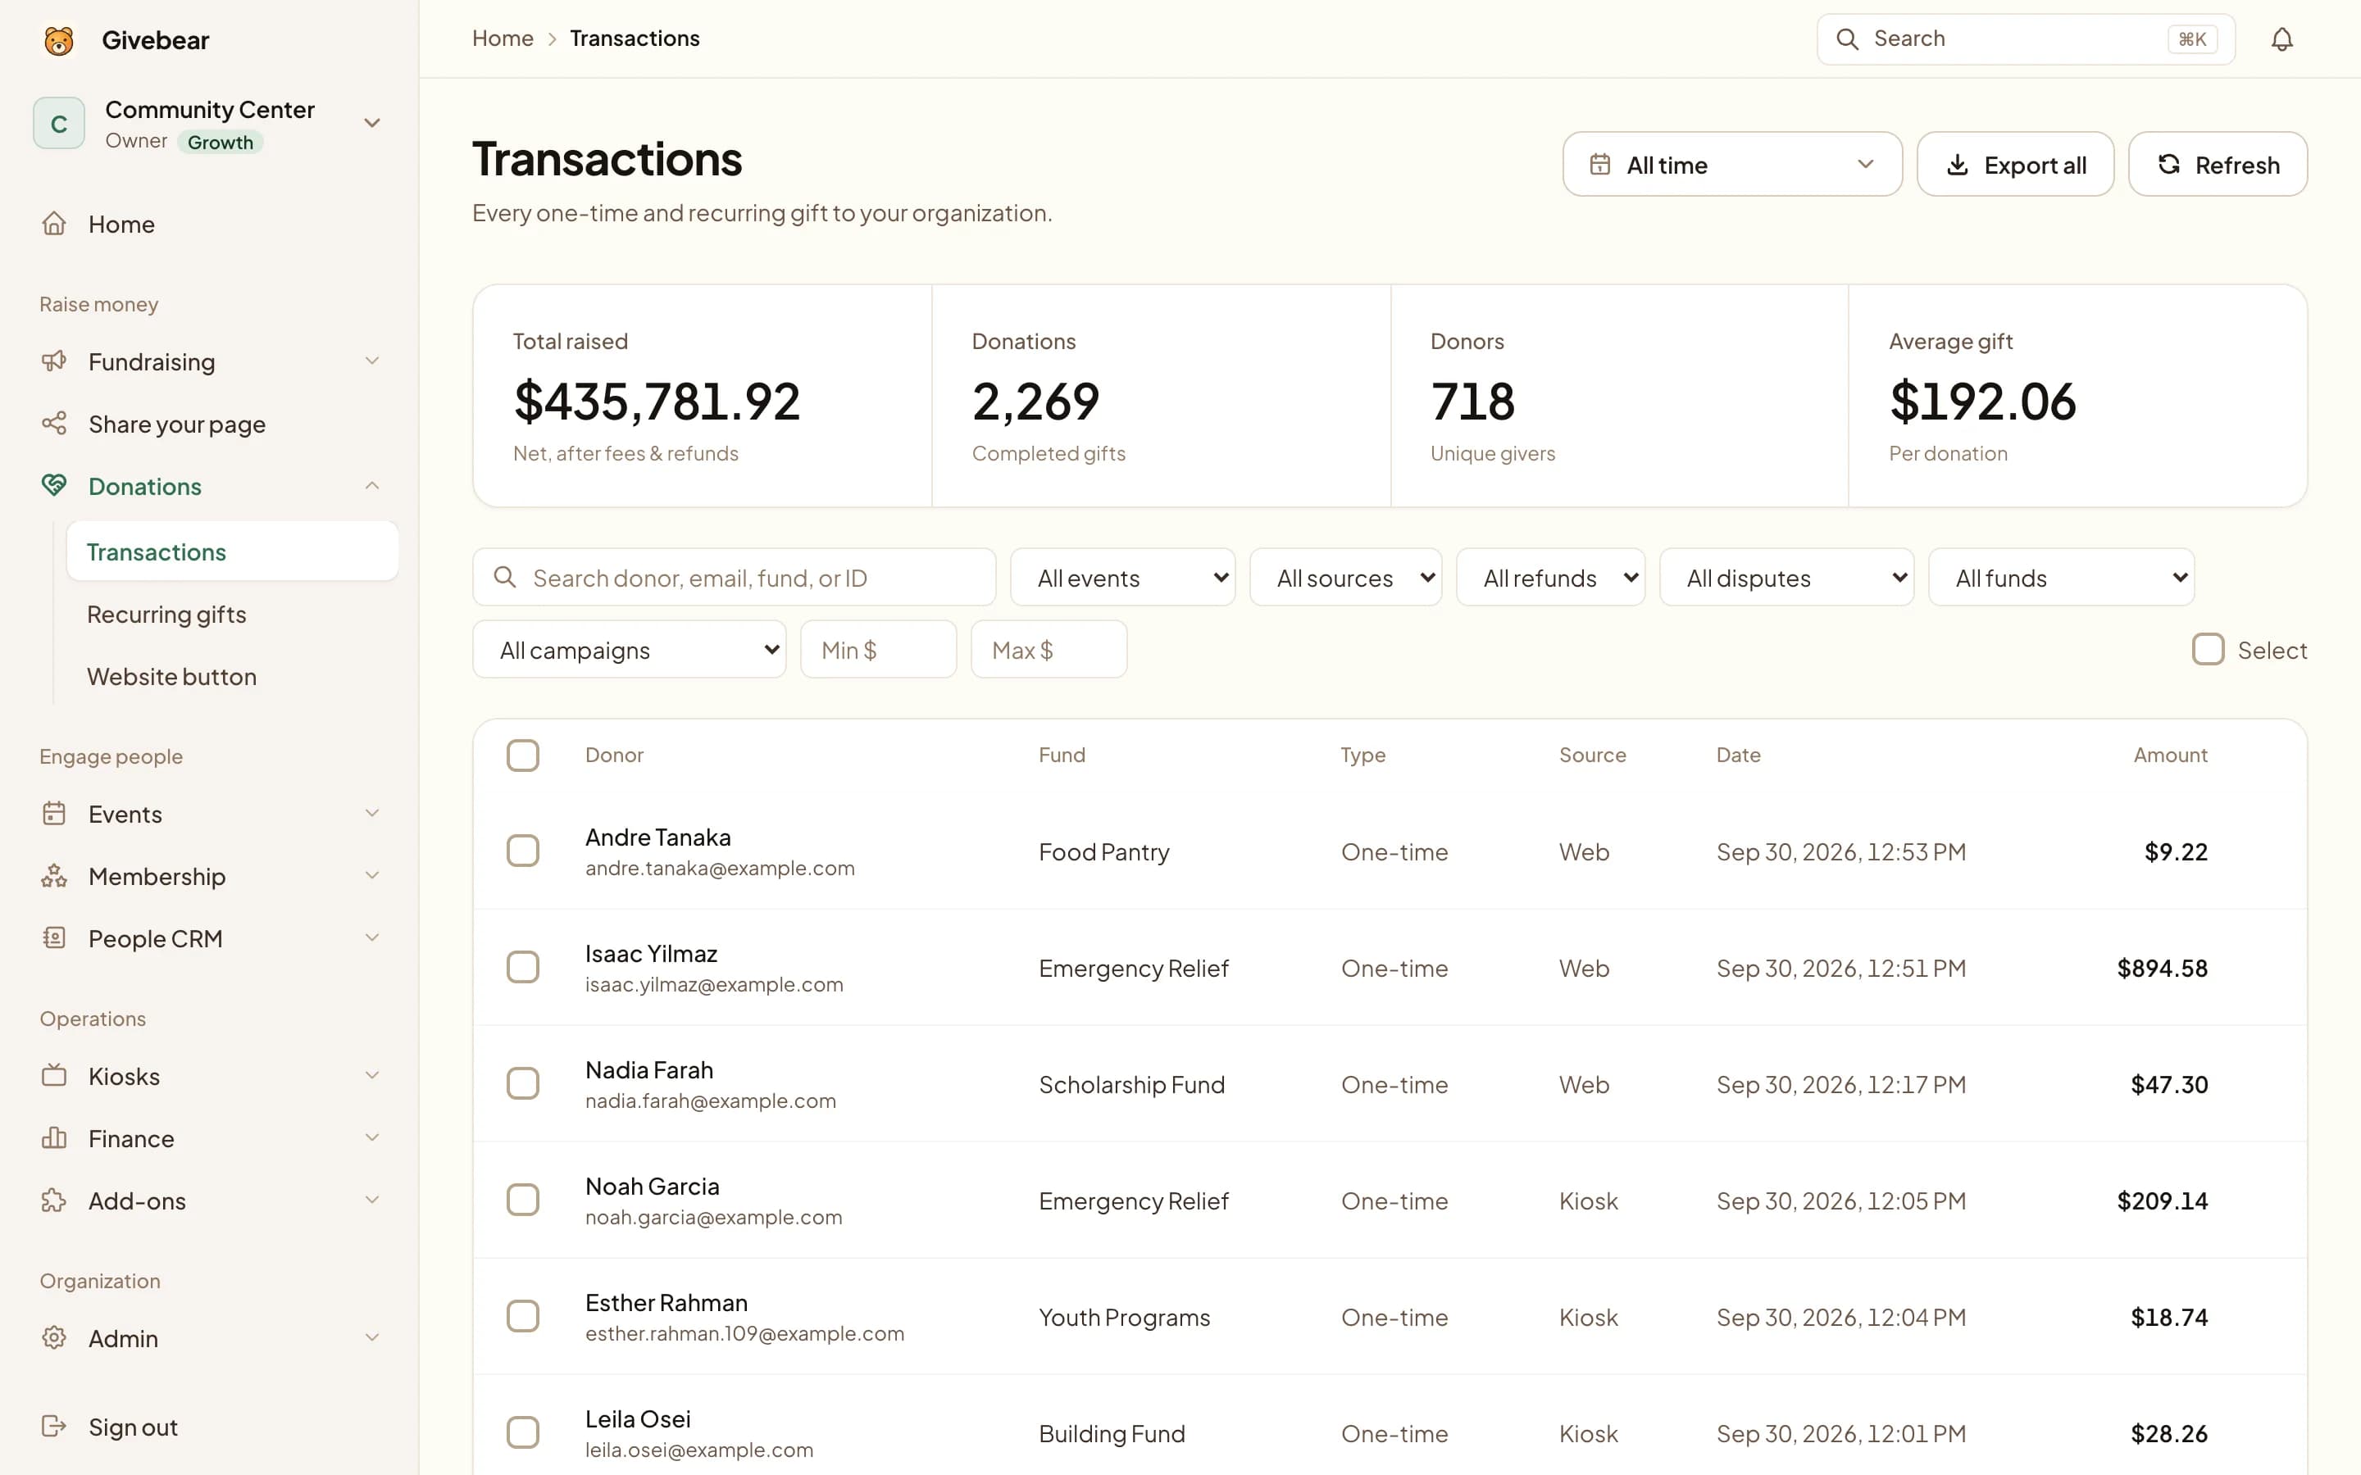Viewport: 2361px width, 1475px height.
Task: Click the ⌘K shortcut badge
Action: coord(2192,39)
